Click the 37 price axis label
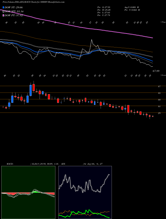 click(x=159, y=87)
